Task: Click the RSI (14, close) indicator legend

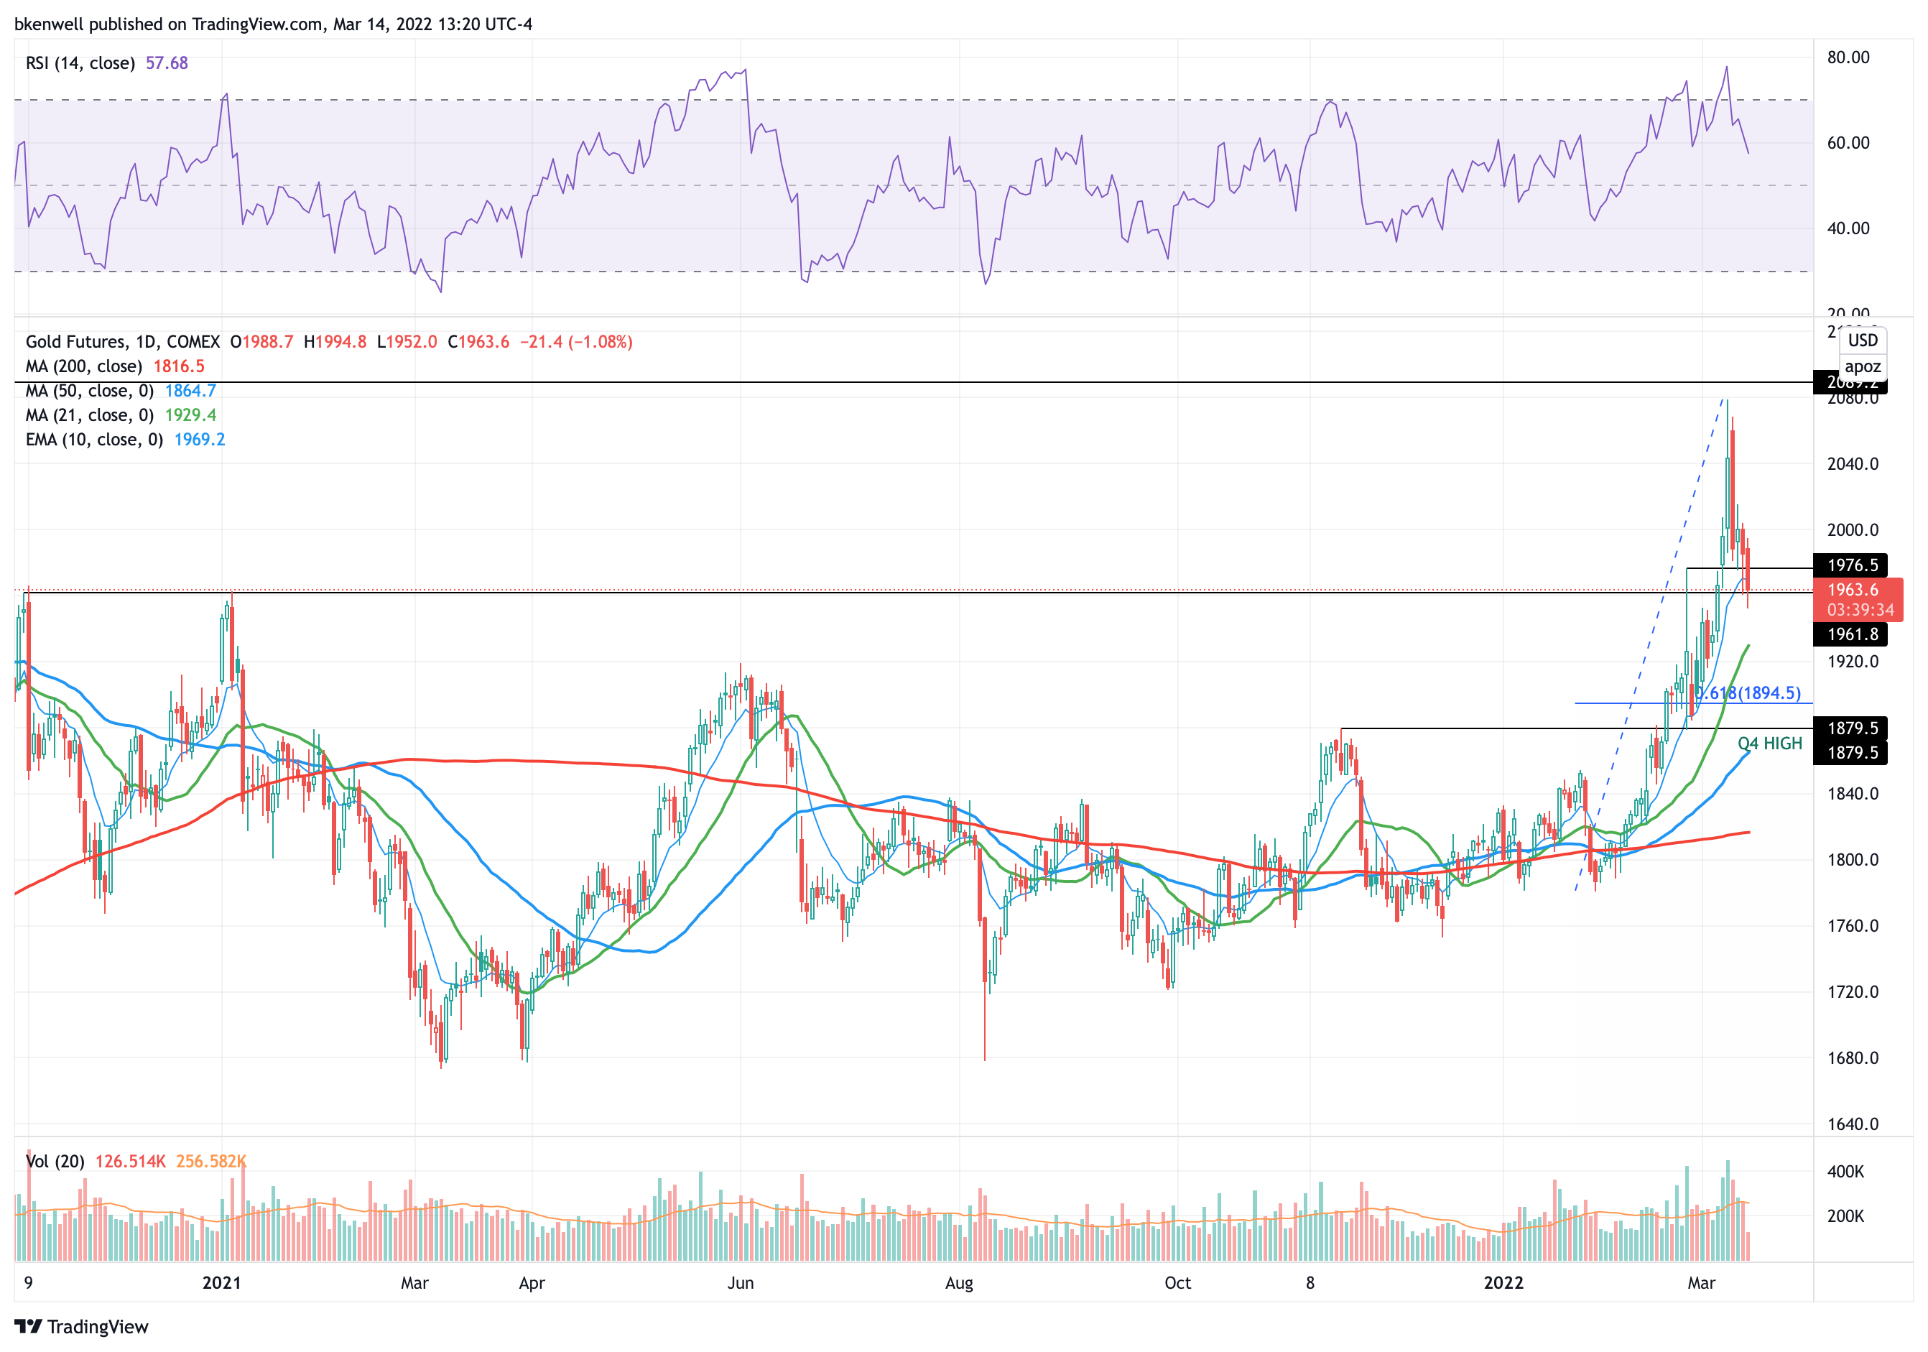Action: pos(80,63)
